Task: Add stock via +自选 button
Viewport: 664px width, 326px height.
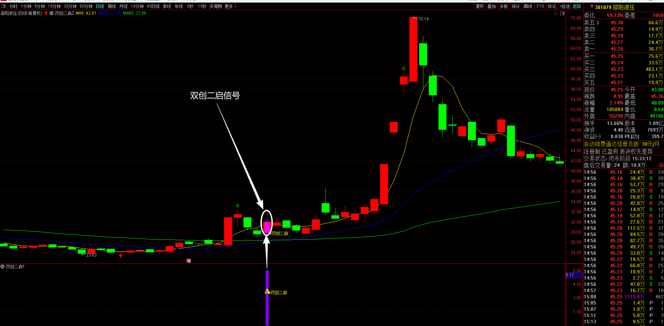Action: 565,6
